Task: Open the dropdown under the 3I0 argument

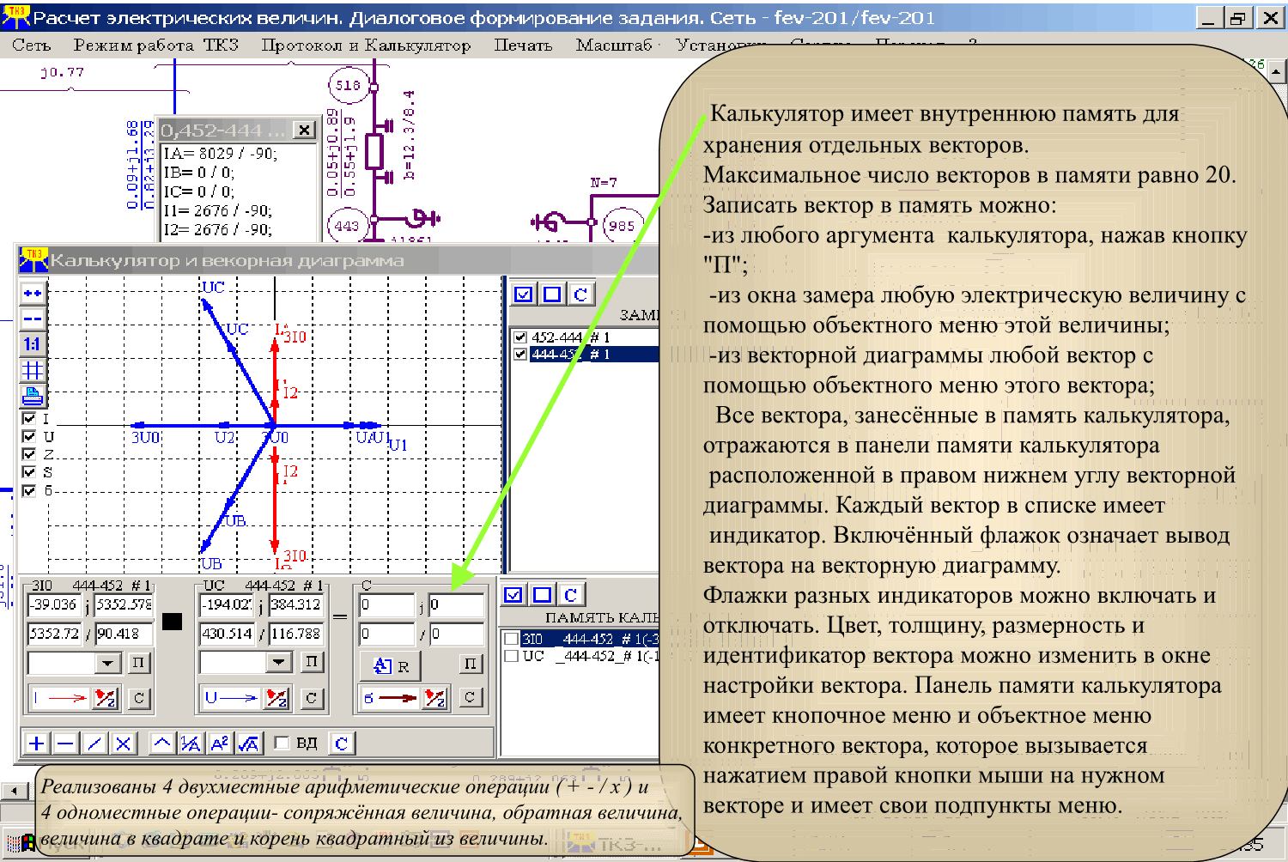Action: click(107, 663)
